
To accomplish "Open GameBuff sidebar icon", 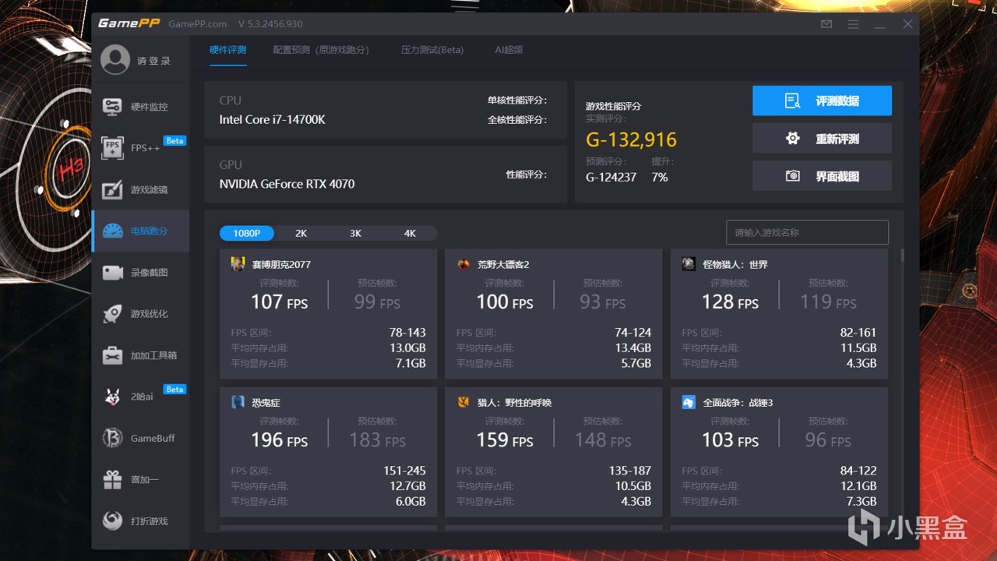I will (x=112, y=438).
